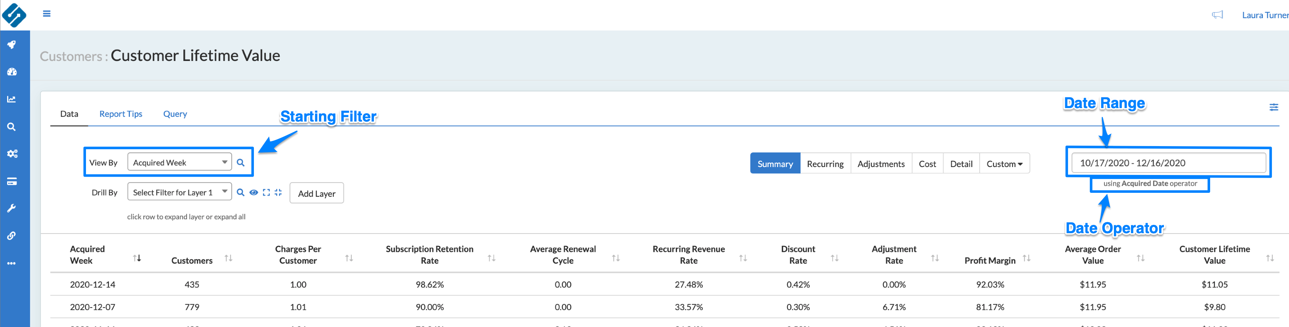Image resolution: width=1289 pixels, height=327 pixels.
Task: Click the announcements megaphone icon
Action: point(1217,15)
